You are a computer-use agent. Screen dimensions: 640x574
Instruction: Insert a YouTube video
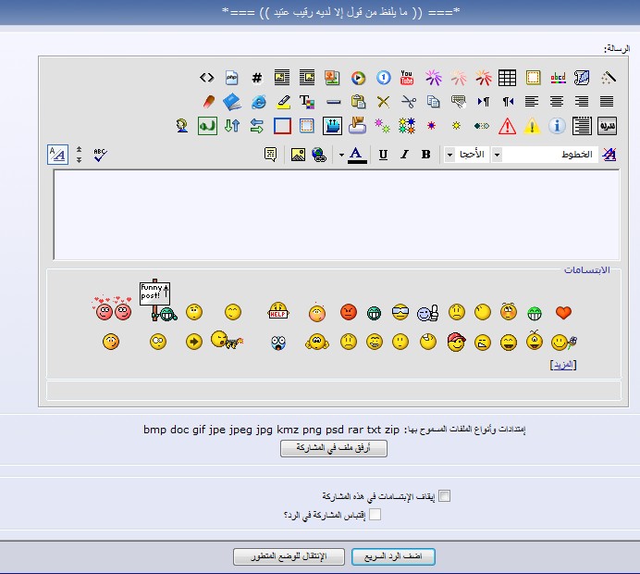[x=406, y=78]
